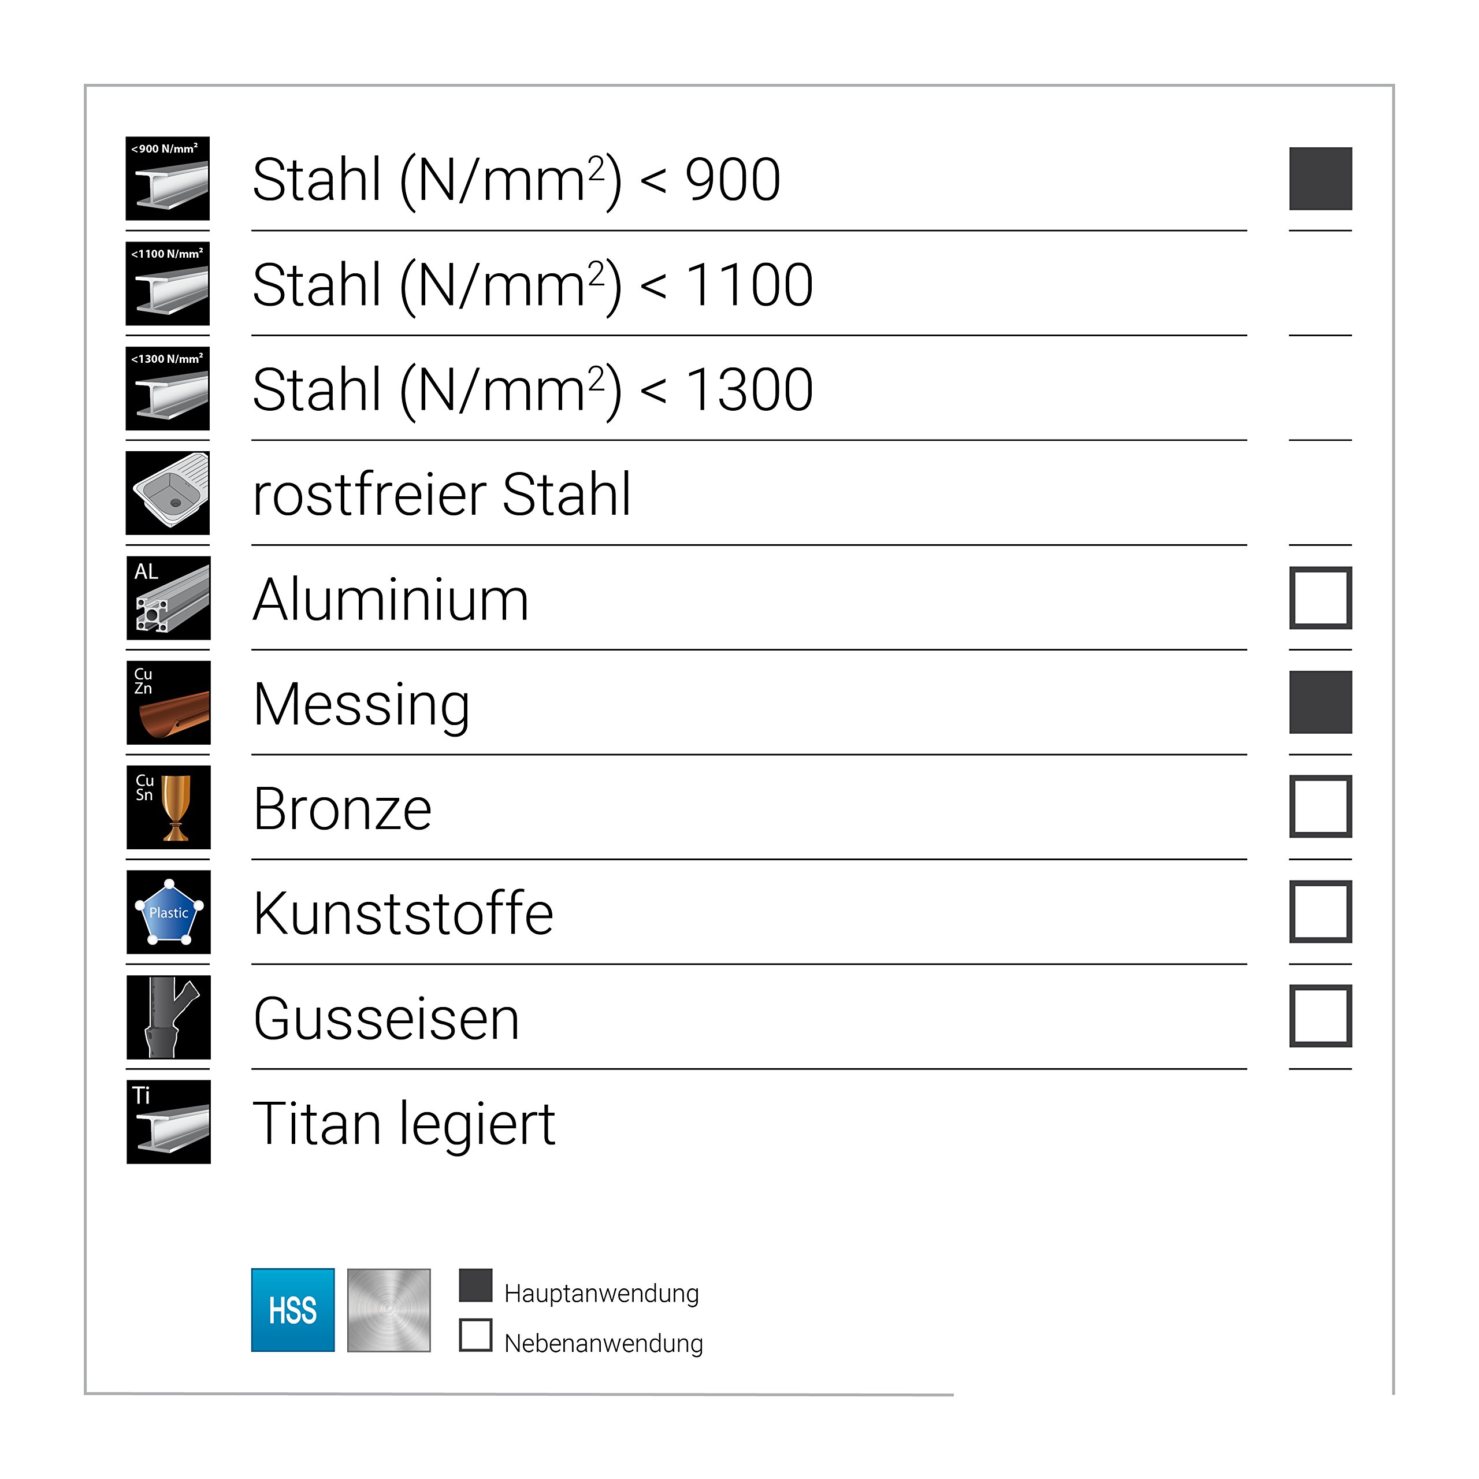The image size is (1479, 1479).
Task: Toggle the empty checkbox next to Kunststoffe
Action: [x=1321, y=912]
